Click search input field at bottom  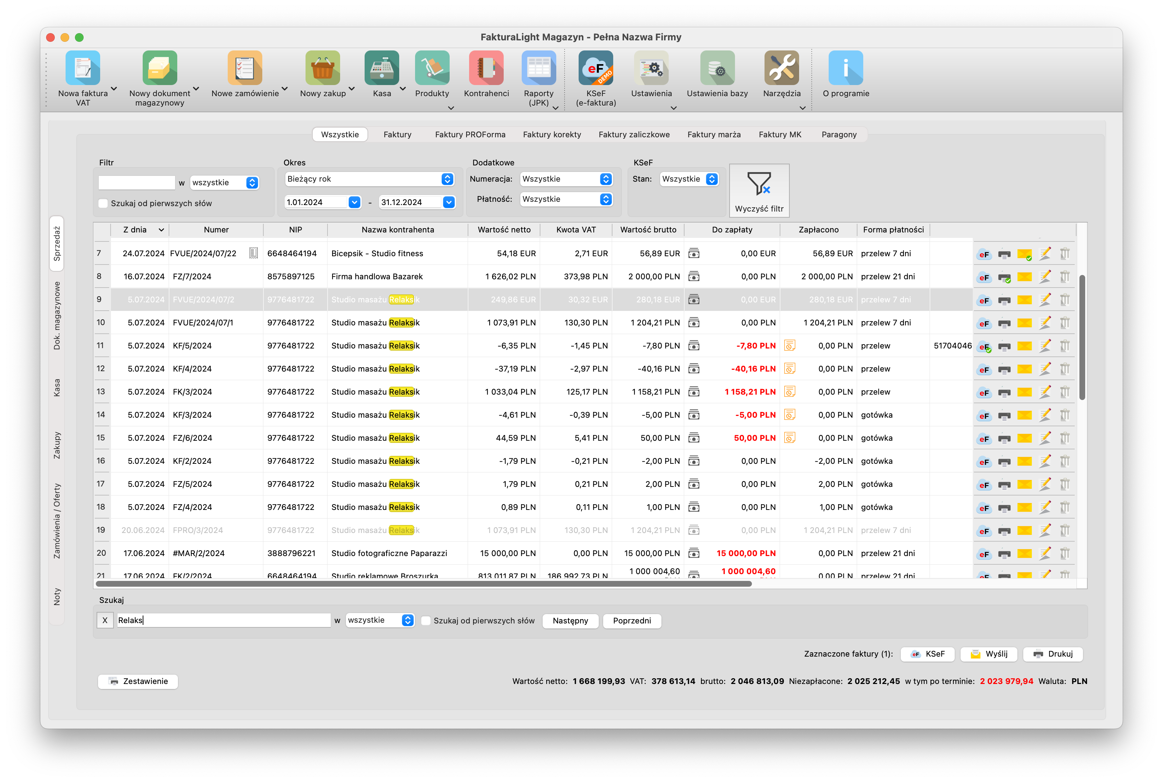pyautogui.click(x=223, y=621)
